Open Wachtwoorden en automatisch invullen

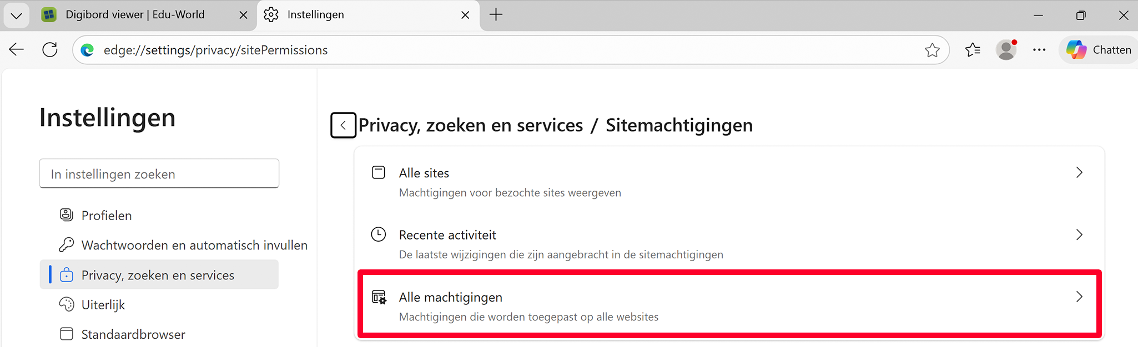pos(194,245)
